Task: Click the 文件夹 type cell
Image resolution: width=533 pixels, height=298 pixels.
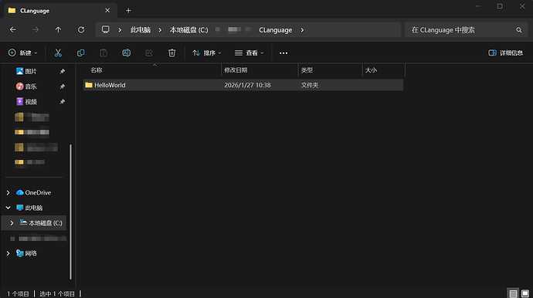Action: [x=310, y=85]
